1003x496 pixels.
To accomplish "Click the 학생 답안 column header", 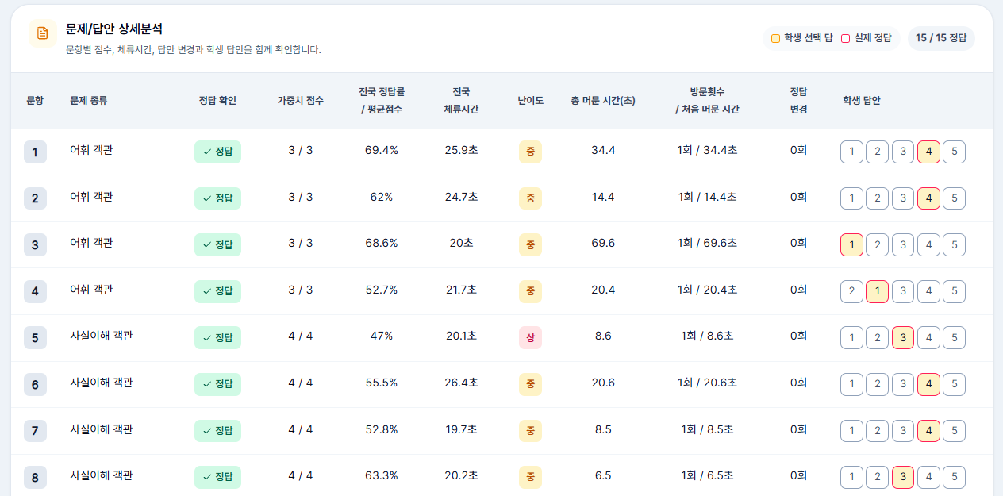I will (862, 101).
